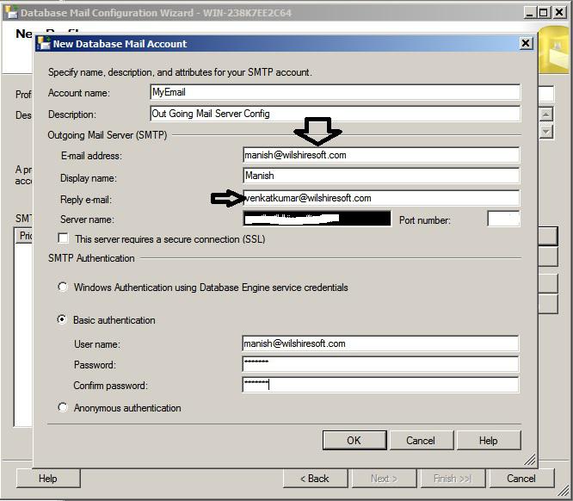573x501 pixels.
Task: Focus the E-mail address input field
Action: click(x=381, y=155)
